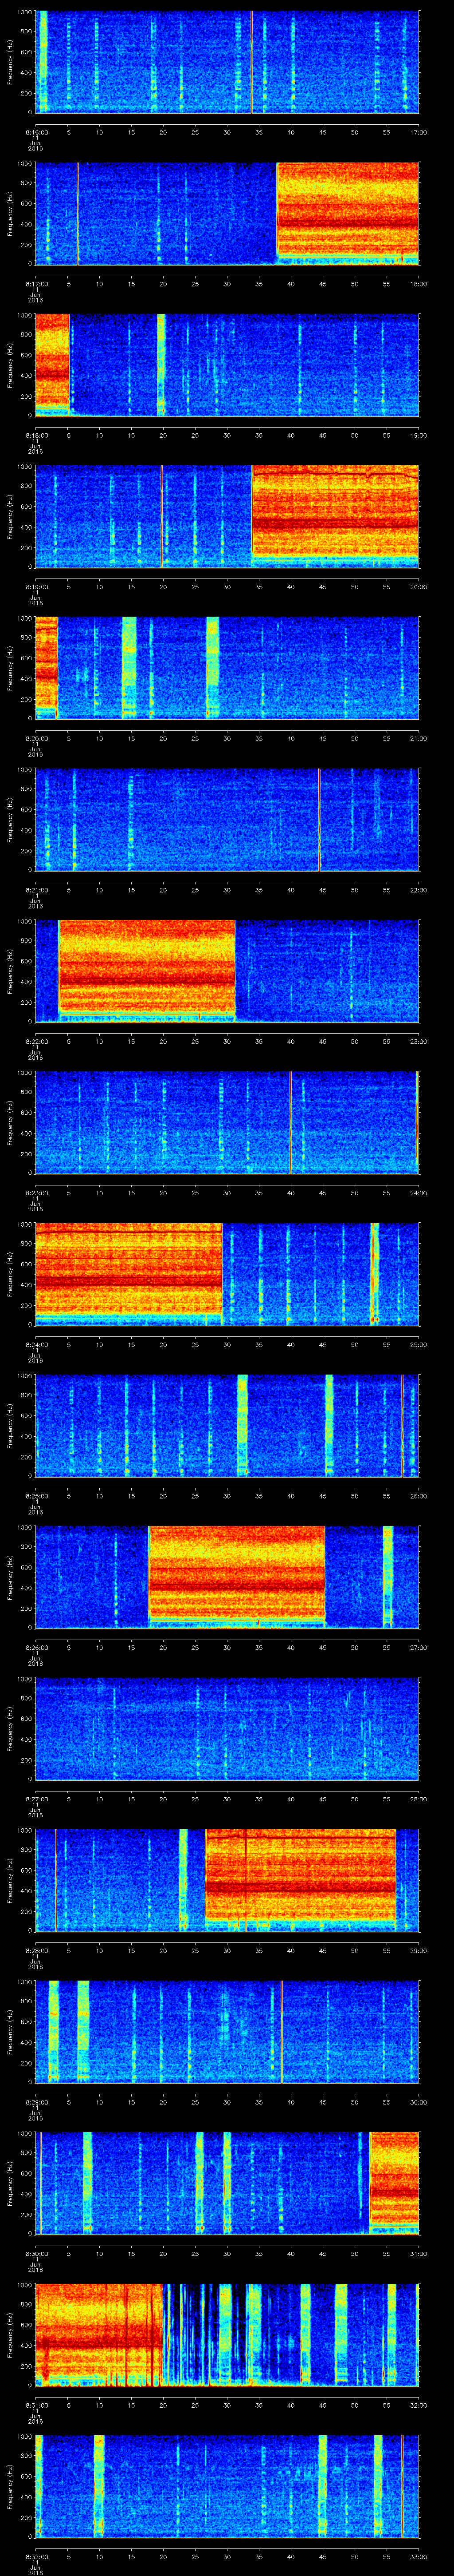Click the red vertical line in the 8:21:00 spectrogram

point(319,819)
